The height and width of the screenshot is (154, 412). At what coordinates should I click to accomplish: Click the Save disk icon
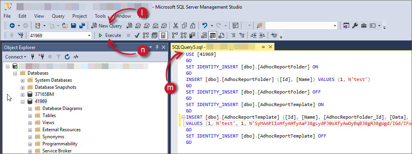74,26
